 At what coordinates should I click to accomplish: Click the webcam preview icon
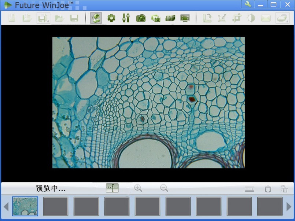coord(96,18)
